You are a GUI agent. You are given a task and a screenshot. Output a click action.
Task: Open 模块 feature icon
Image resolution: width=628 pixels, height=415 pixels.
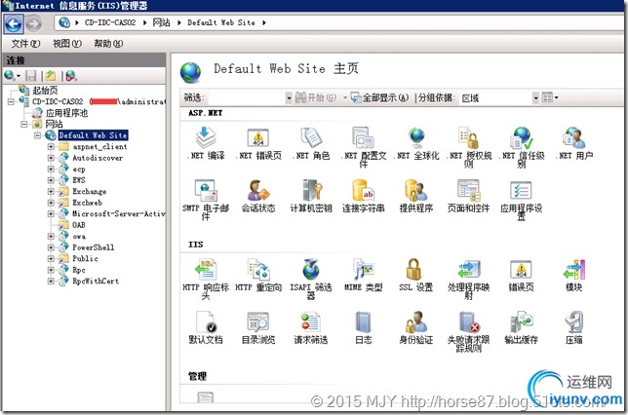[574, 276]
